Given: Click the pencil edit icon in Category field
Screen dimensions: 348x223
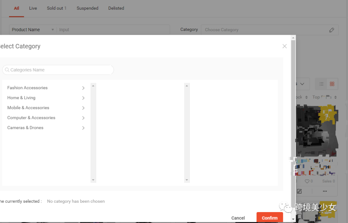Looking at the screenshot, I should click(x=332, y=30).
